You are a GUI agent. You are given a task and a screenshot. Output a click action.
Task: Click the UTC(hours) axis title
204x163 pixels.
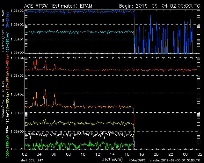coord(112,158)
